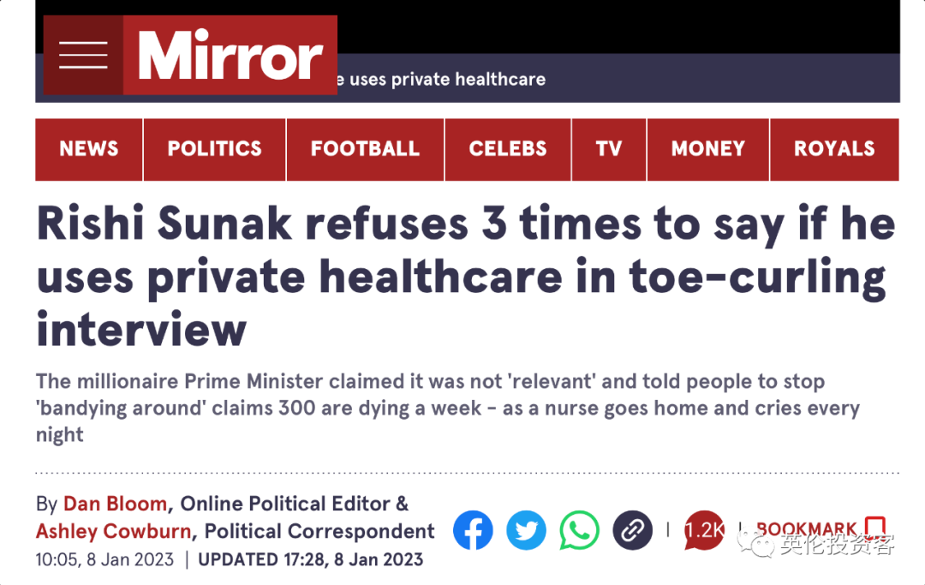
Task: Open the POLITICS section tab
Action: pos(215,149)
